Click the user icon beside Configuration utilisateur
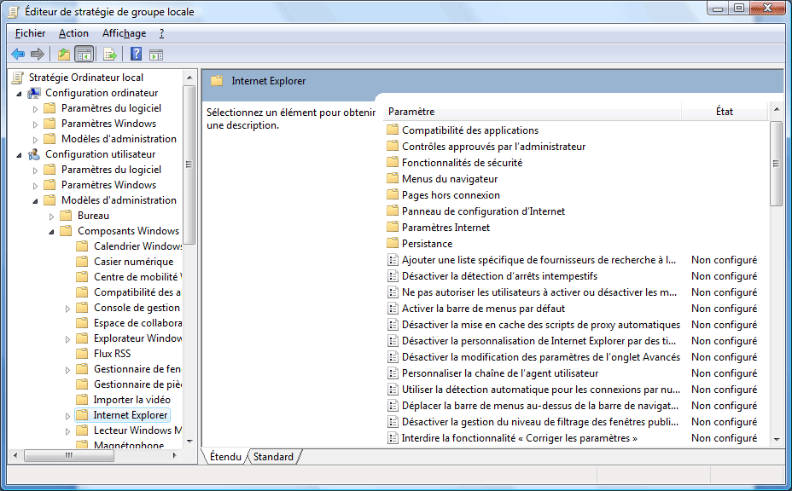The width and height of the screenshot is (792, 491). pos(34,154)
